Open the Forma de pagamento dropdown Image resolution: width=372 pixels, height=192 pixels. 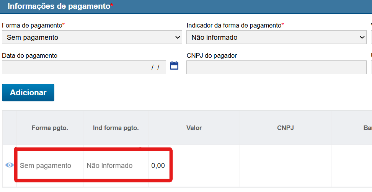pyautogui.click(x=92, y=37)
